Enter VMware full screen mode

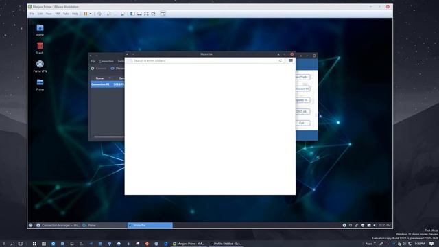tap(146, 14)
